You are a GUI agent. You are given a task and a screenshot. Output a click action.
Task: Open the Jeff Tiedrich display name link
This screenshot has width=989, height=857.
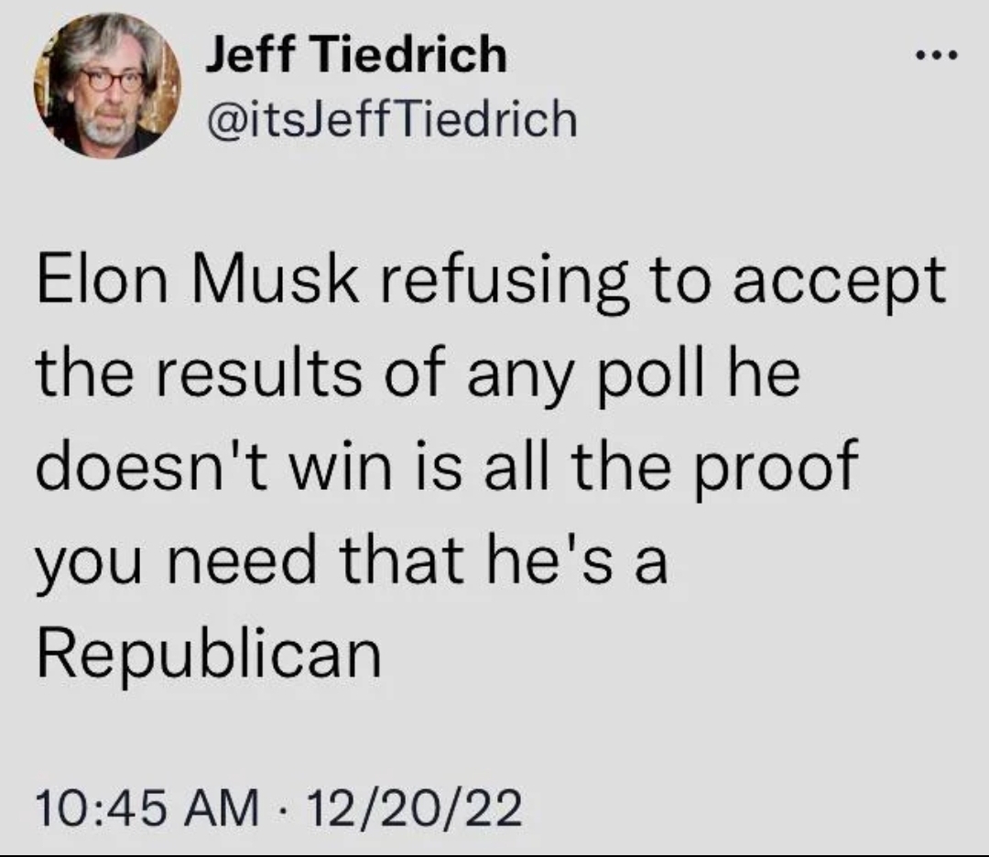tap(354, 55)
